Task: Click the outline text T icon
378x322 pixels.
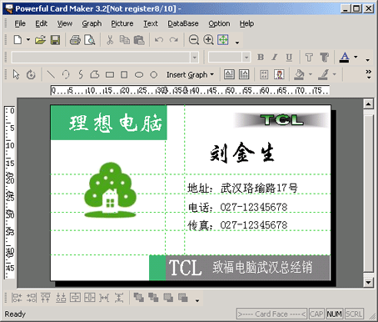Action: coord(309,58)
